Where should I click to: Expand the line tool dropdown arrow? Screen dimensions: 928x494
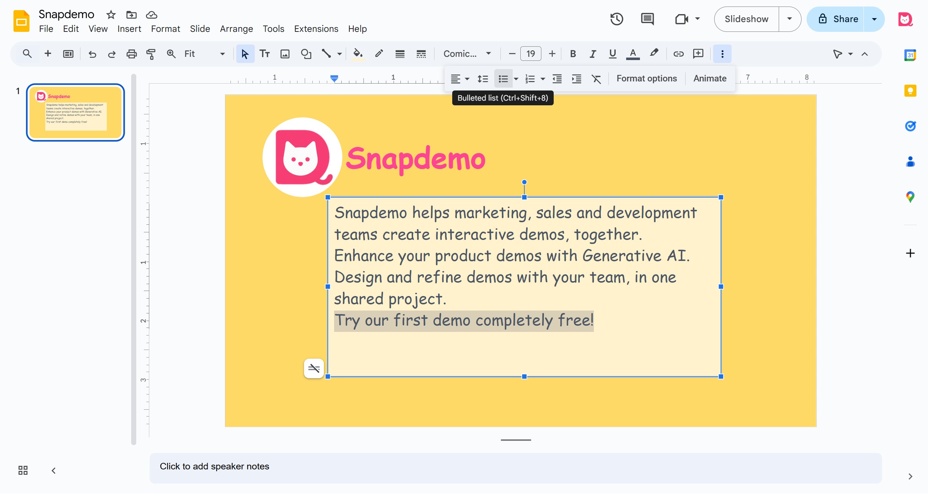click(x=340, y=54)
